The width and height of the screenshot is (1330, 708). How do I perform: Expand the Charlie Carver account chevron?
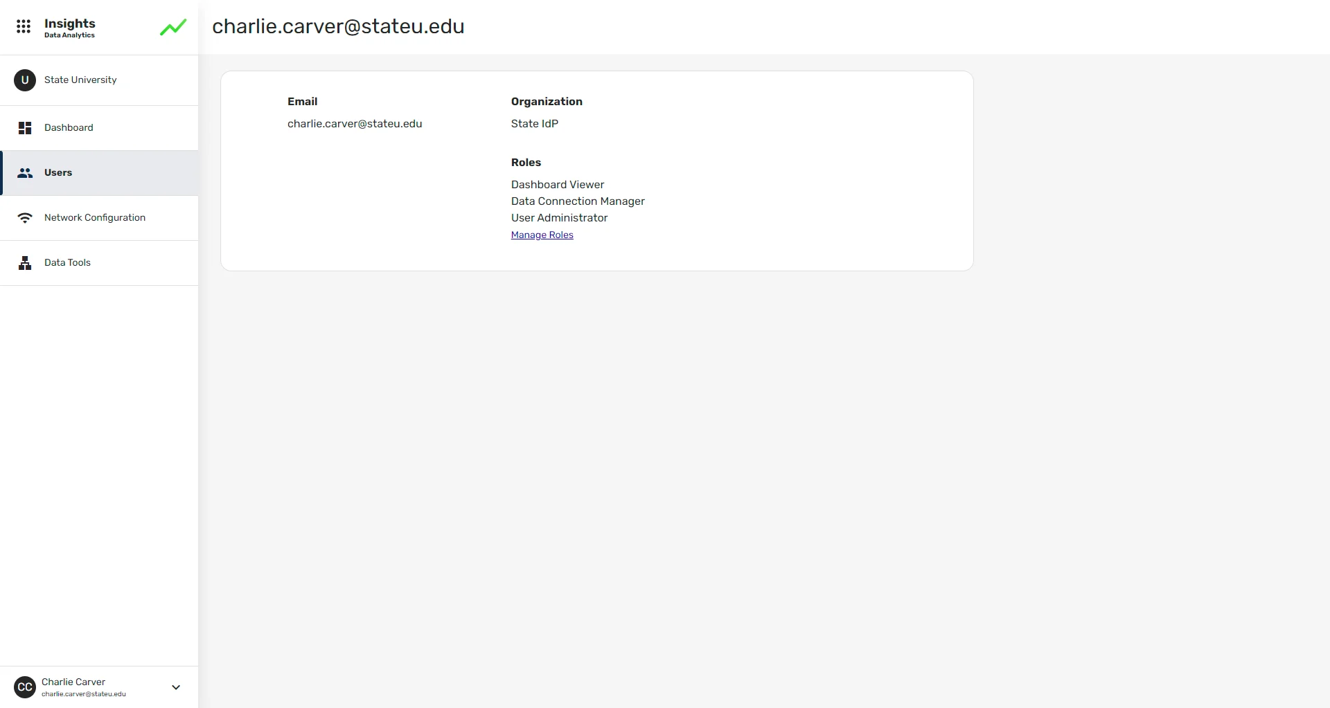(x=176, y=687)
